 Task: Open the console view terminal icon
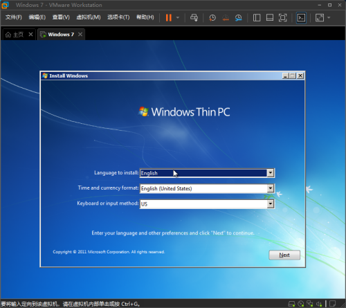301,17
